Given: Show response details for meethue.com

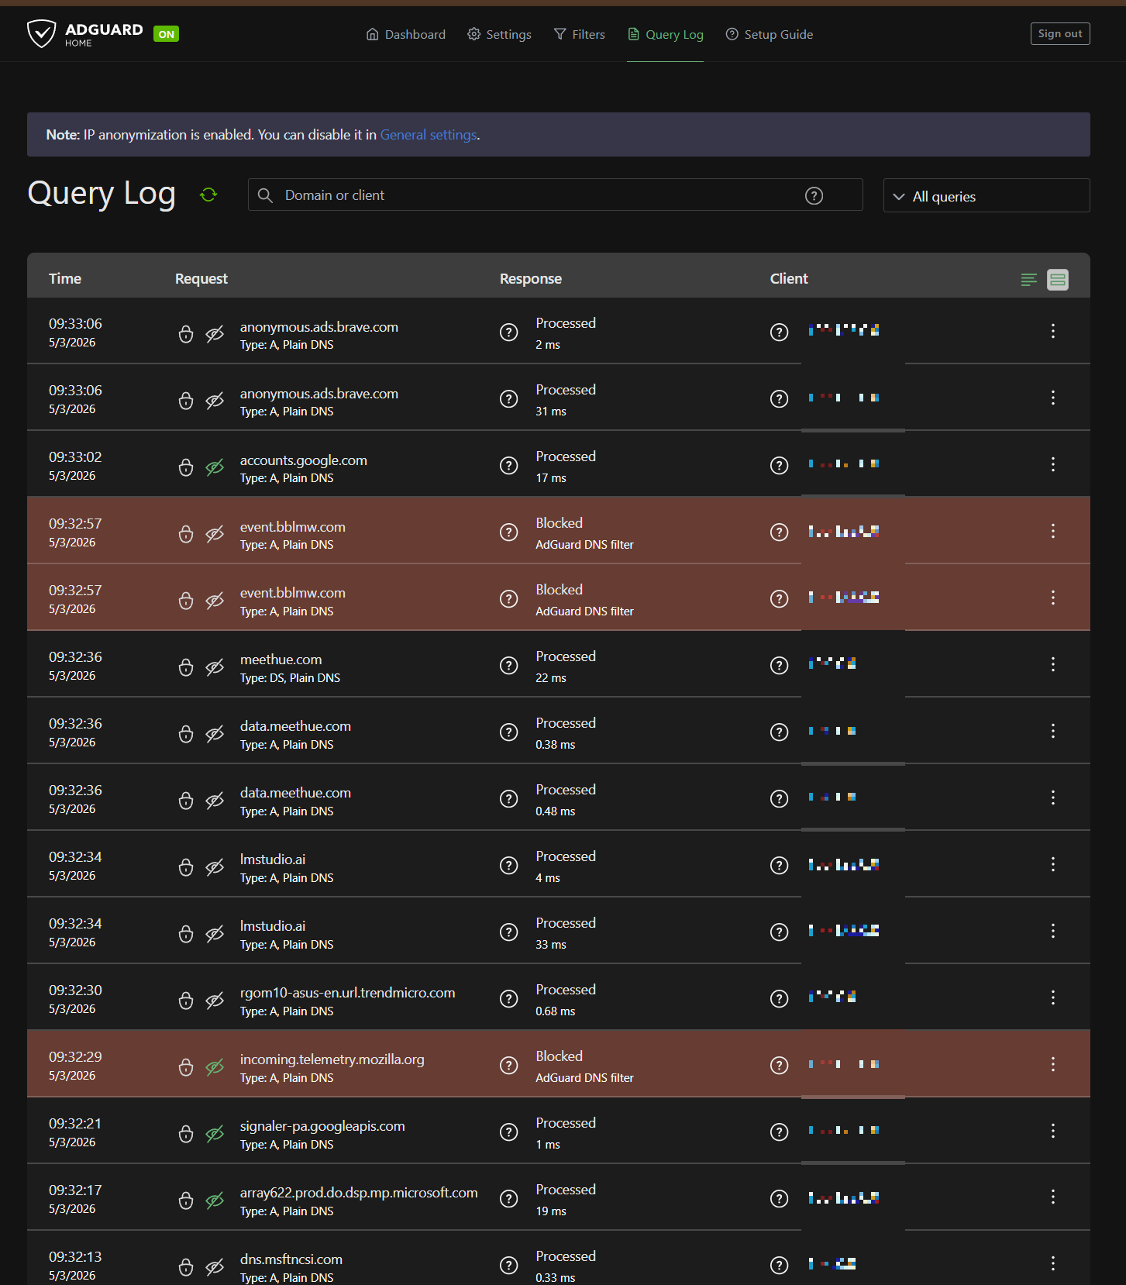Looking at the screenshot, I should [508, 666].
